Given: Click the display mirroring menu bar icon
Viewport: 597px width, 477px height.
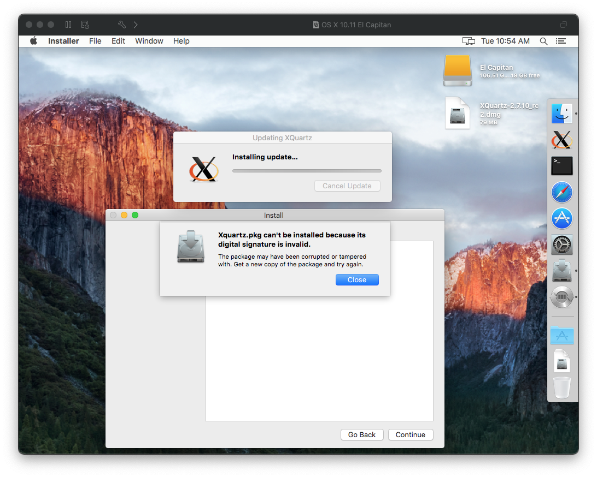Looking at the screenshot, I should (x=469, y=41).
